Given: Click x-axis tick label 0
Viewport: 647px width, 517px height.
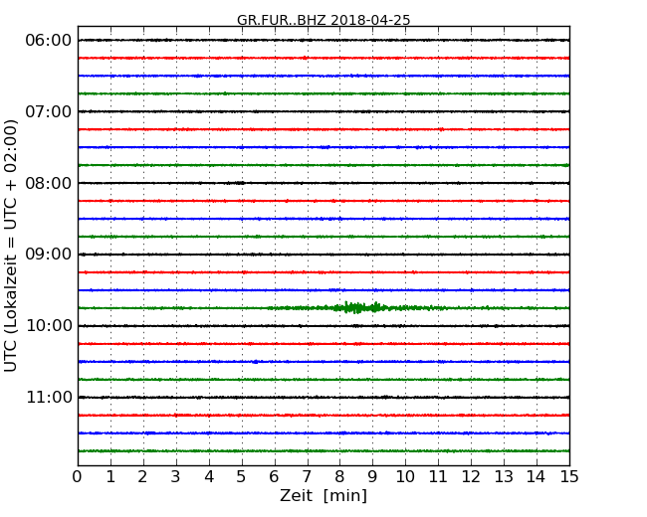Looking at the screenshot, I should [78, 477].
